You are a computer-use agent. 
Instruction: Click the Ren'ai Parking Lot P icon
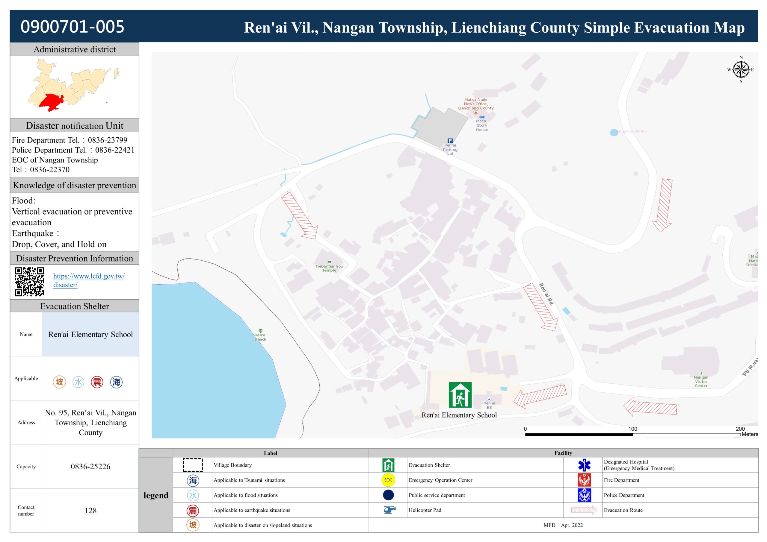(x=450, y=141)
